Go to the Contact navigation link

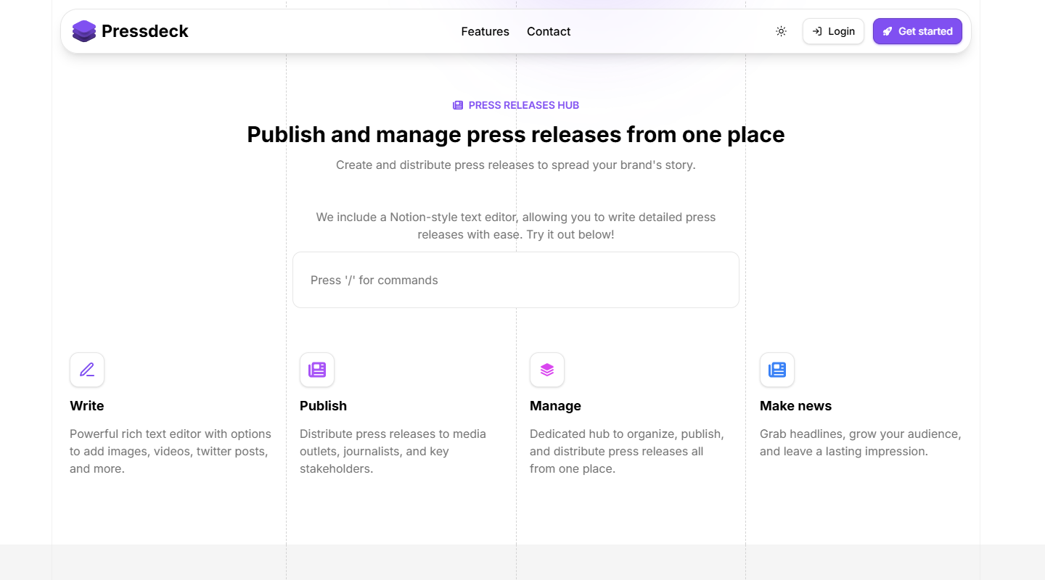[x=549, y=31]
